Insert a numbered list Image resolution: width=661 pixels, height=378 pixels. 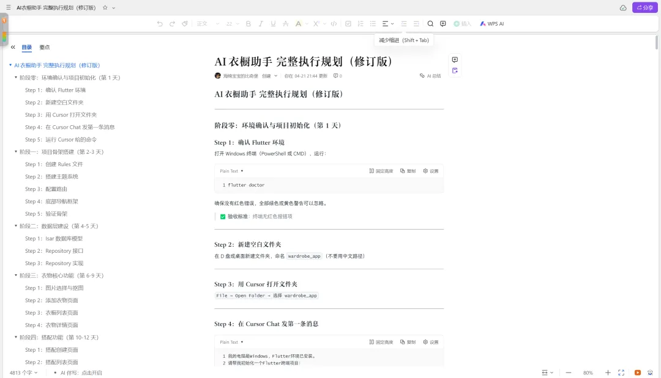tap(360, 24)
